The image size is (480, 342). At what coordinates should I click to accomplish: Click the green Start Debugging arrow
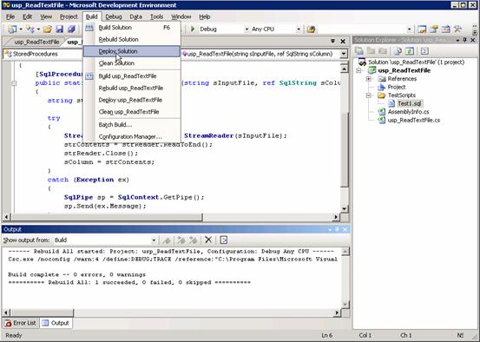tap(193, 30)
